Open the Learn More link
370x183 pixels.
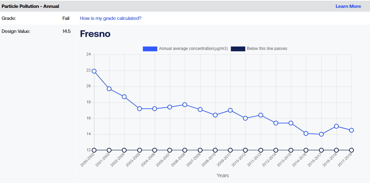click(348, 6)
